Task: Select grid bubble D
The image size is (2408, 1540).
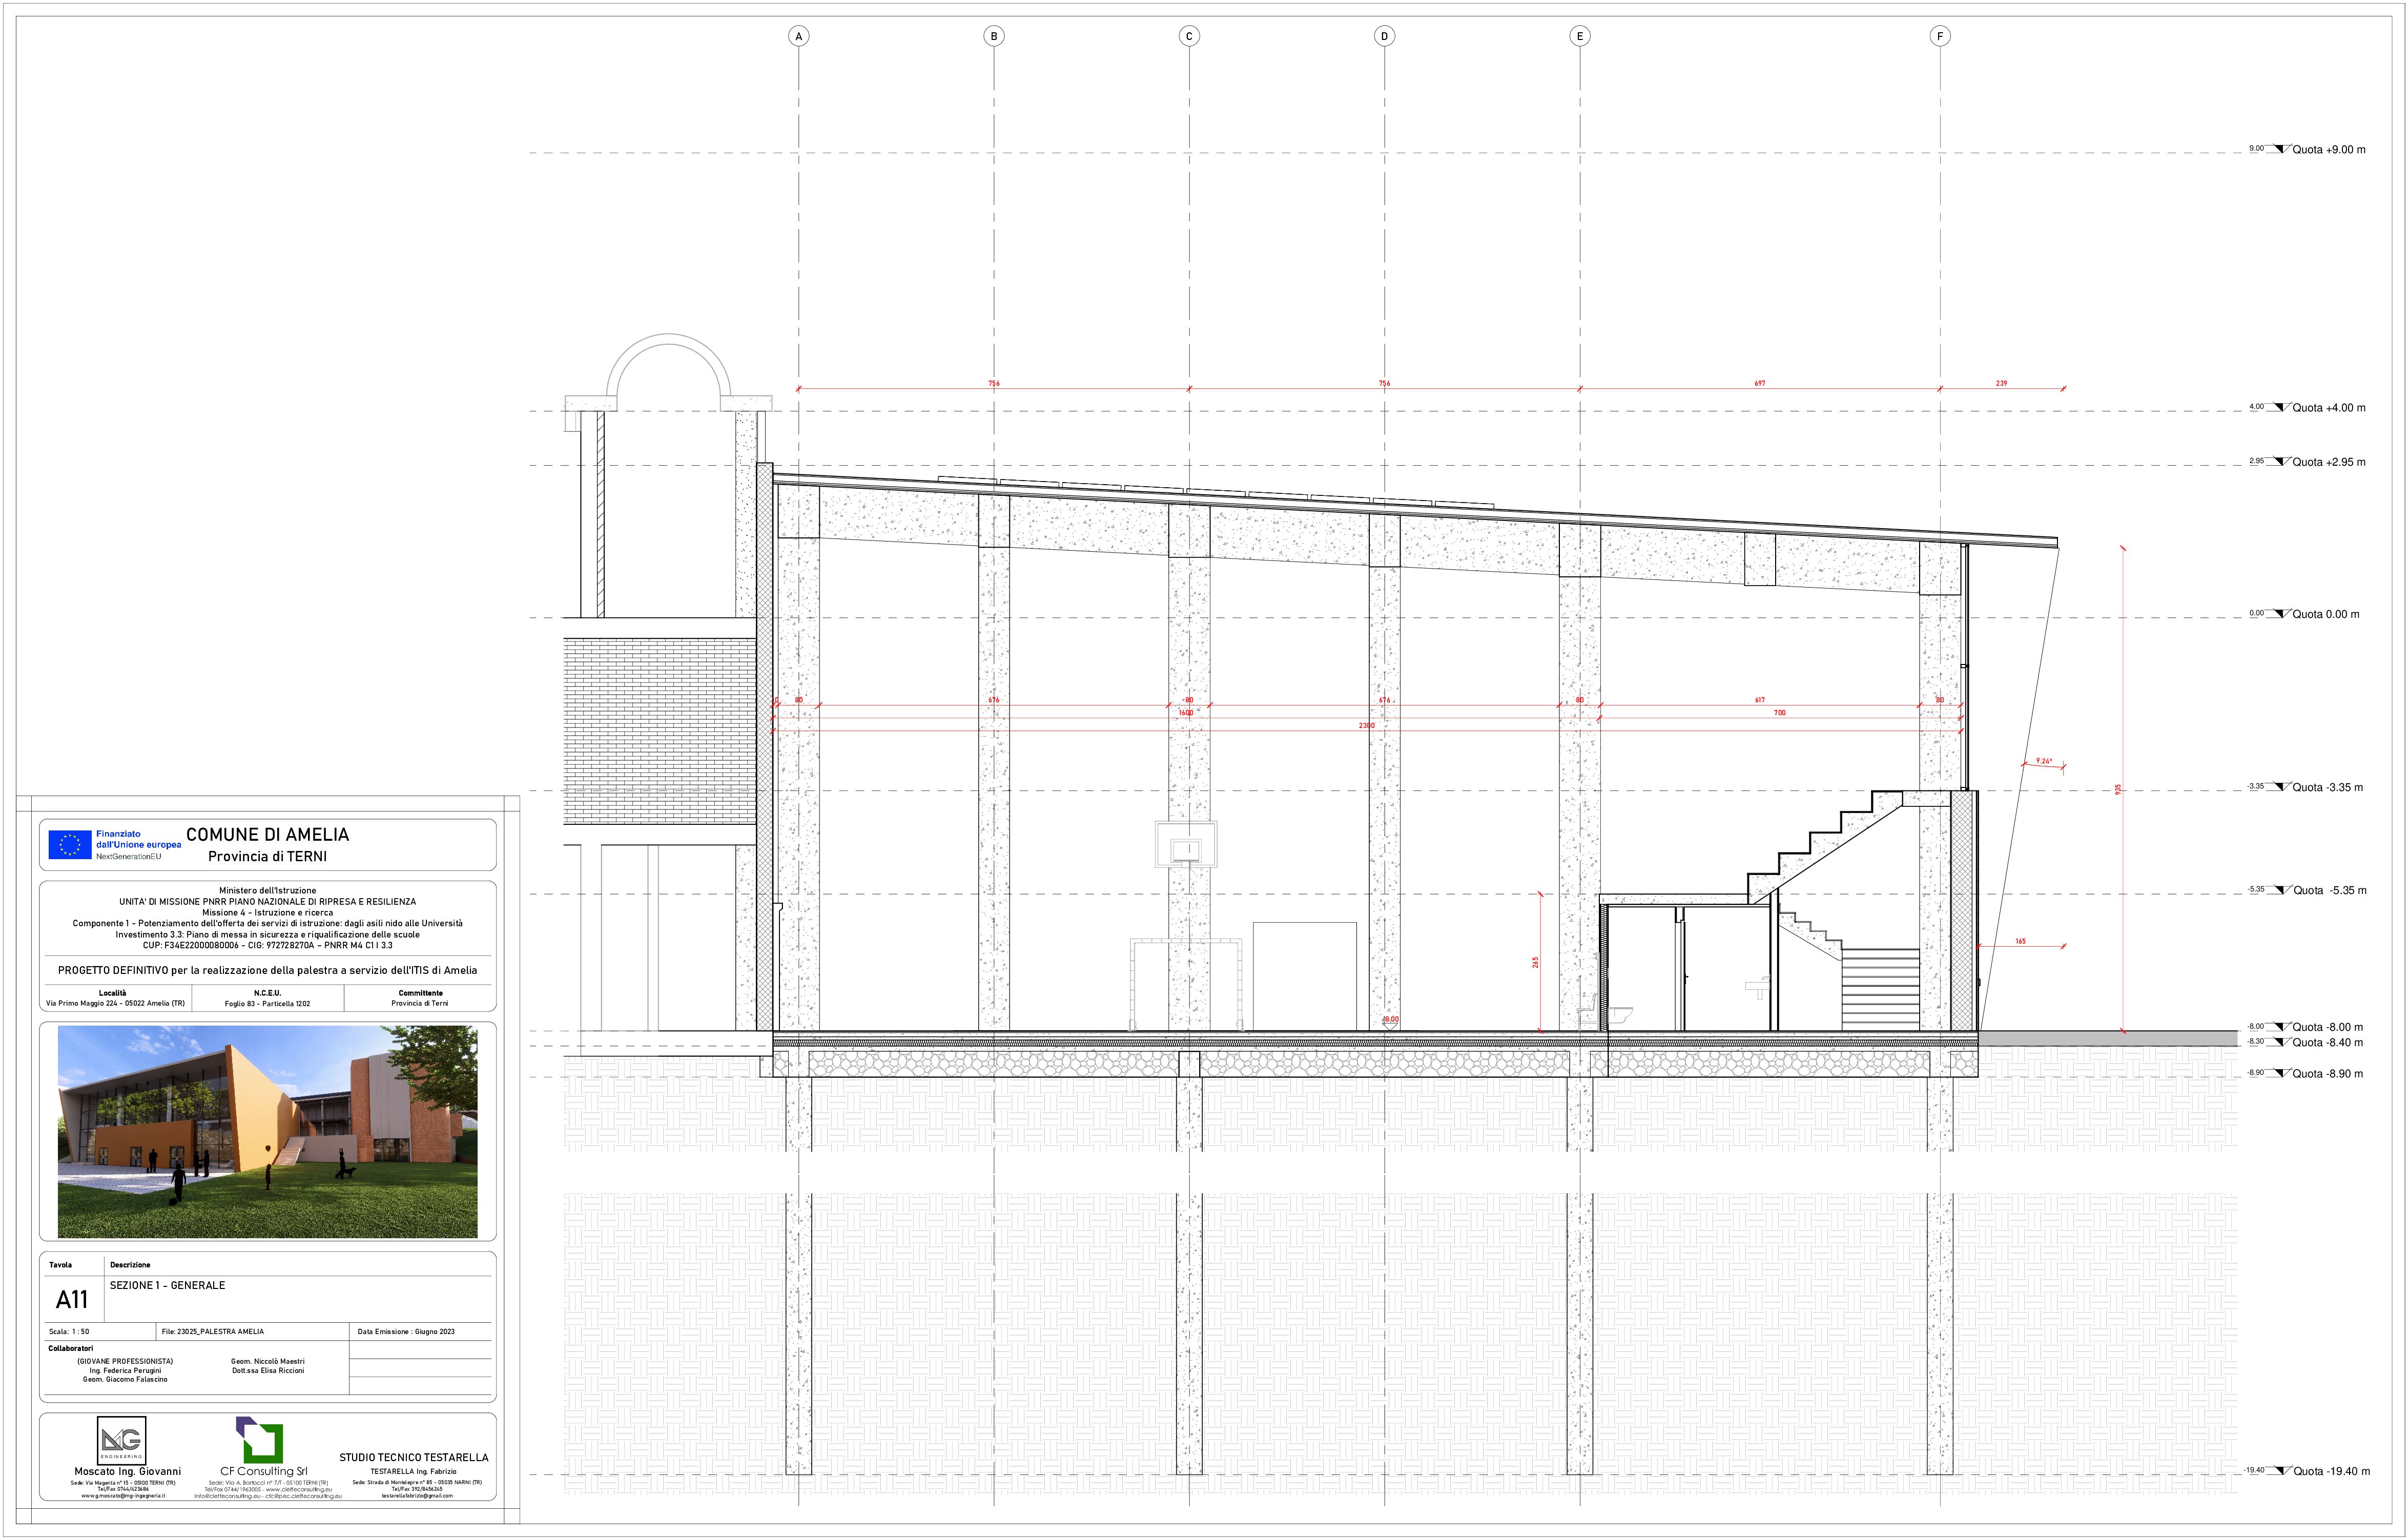Action: pyautogui.click(x=1384, y=36)
